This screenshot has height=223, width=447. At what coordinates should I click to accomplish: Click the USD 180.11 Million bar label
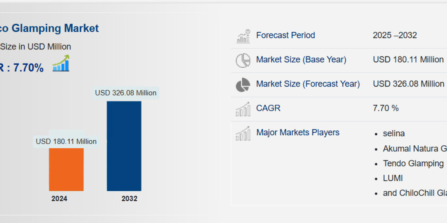[x=66, y=142]
